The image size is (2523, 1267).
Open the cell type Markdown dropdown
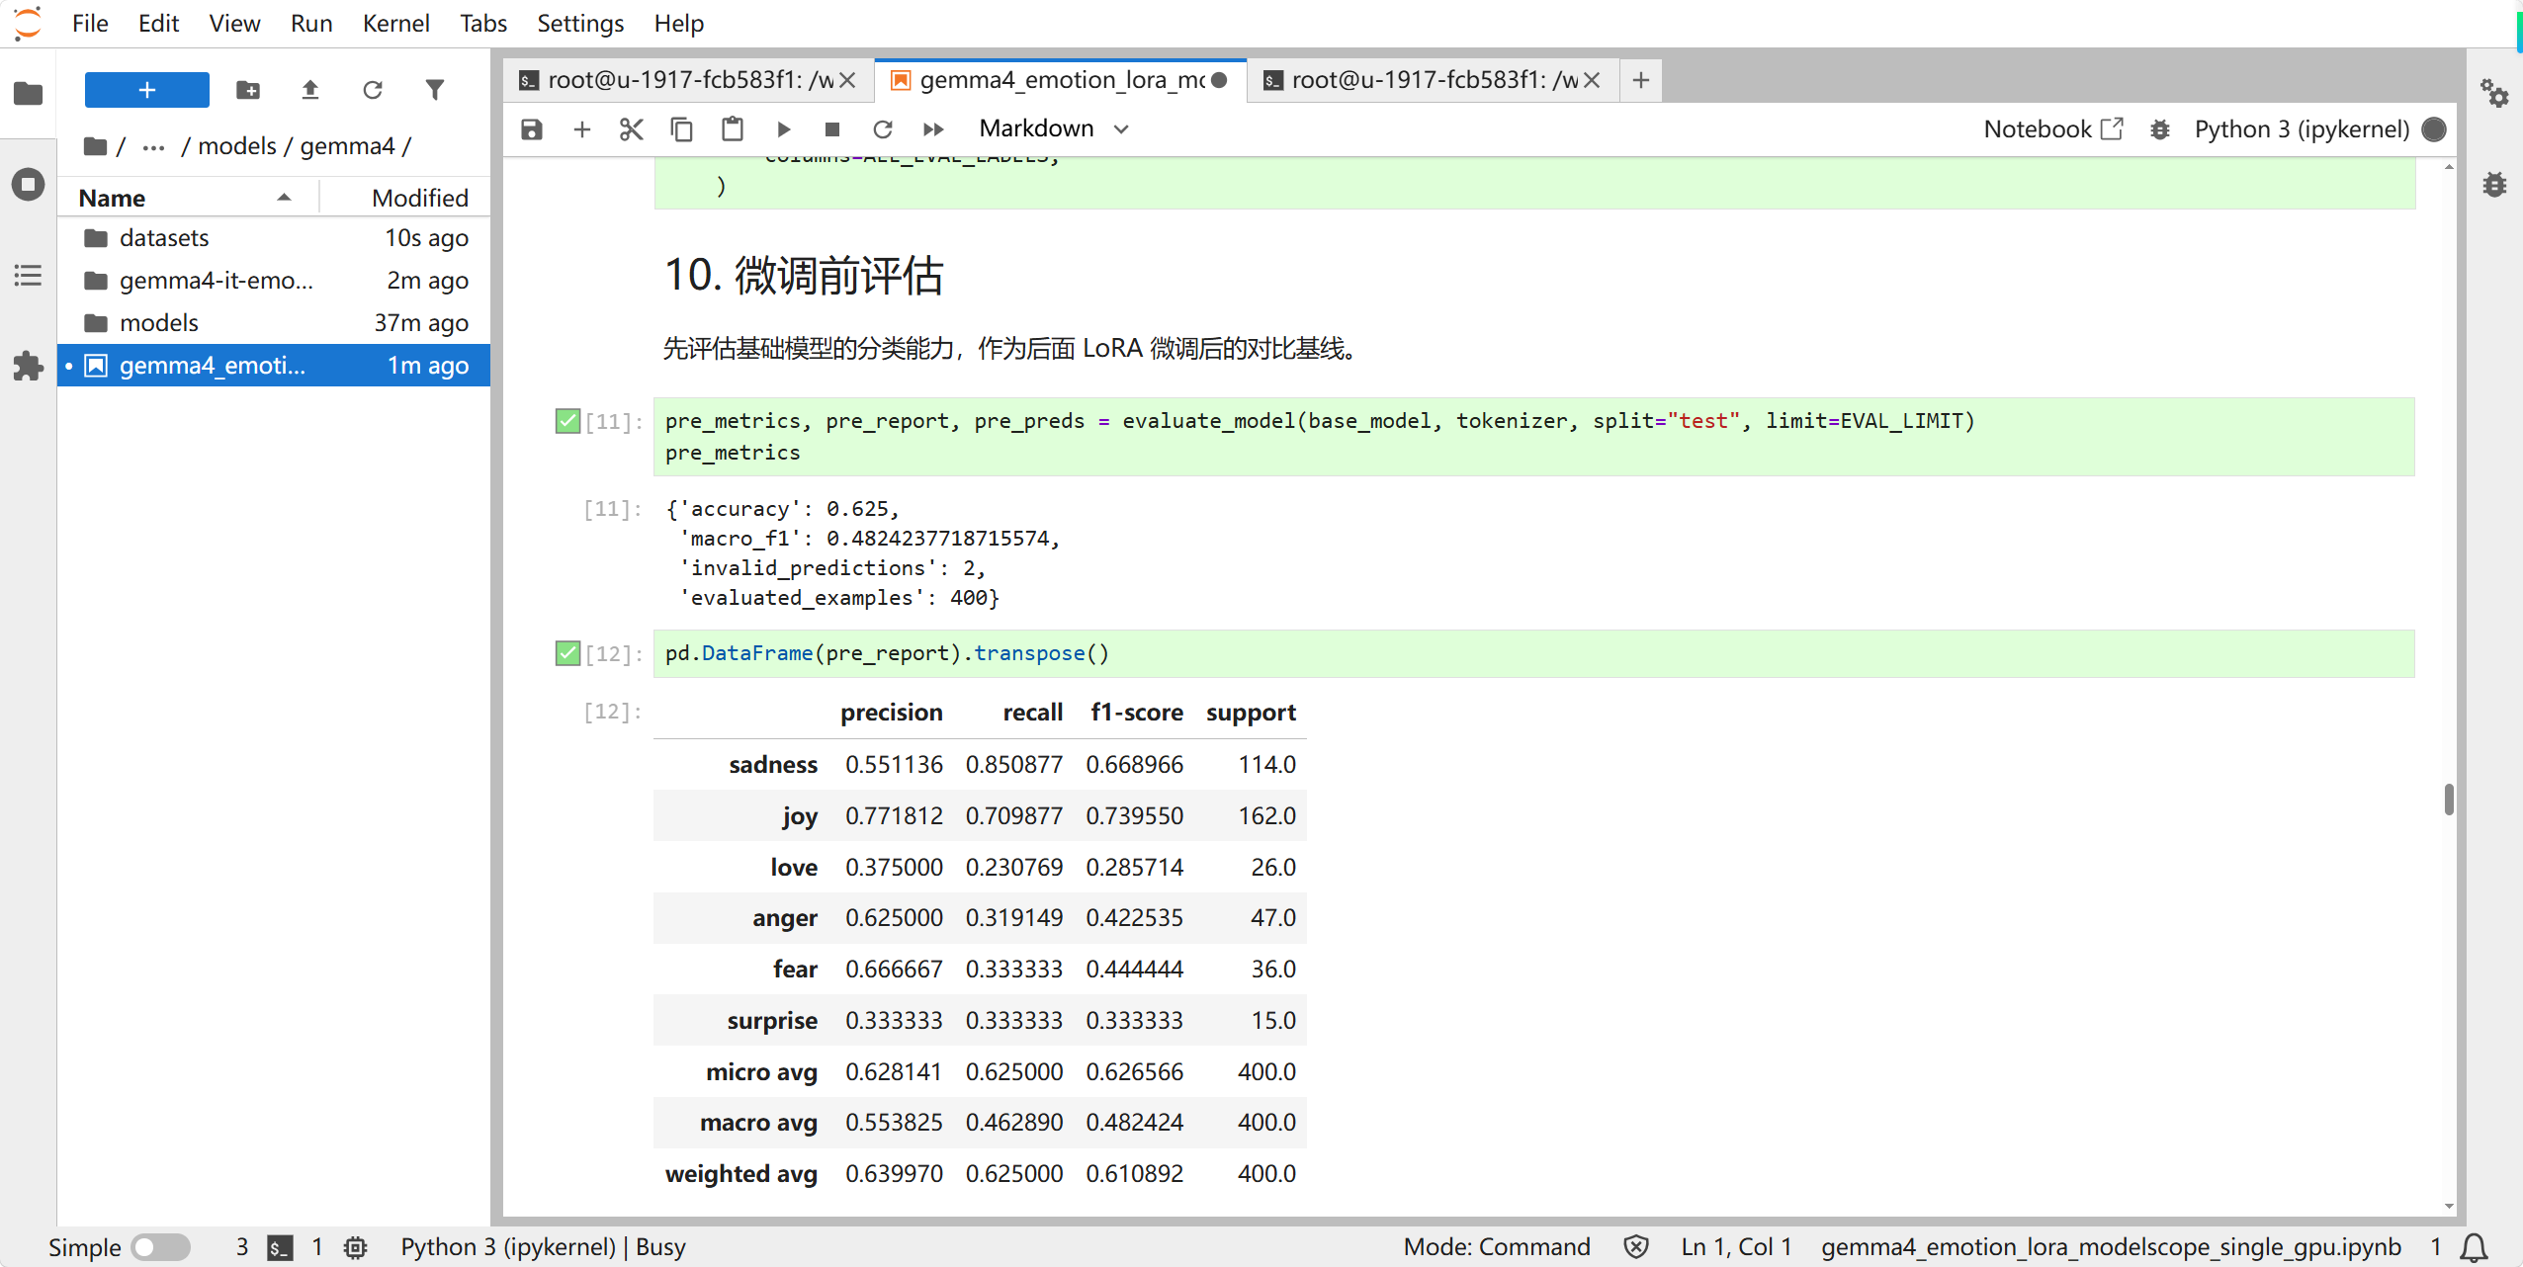(1054, 129)
